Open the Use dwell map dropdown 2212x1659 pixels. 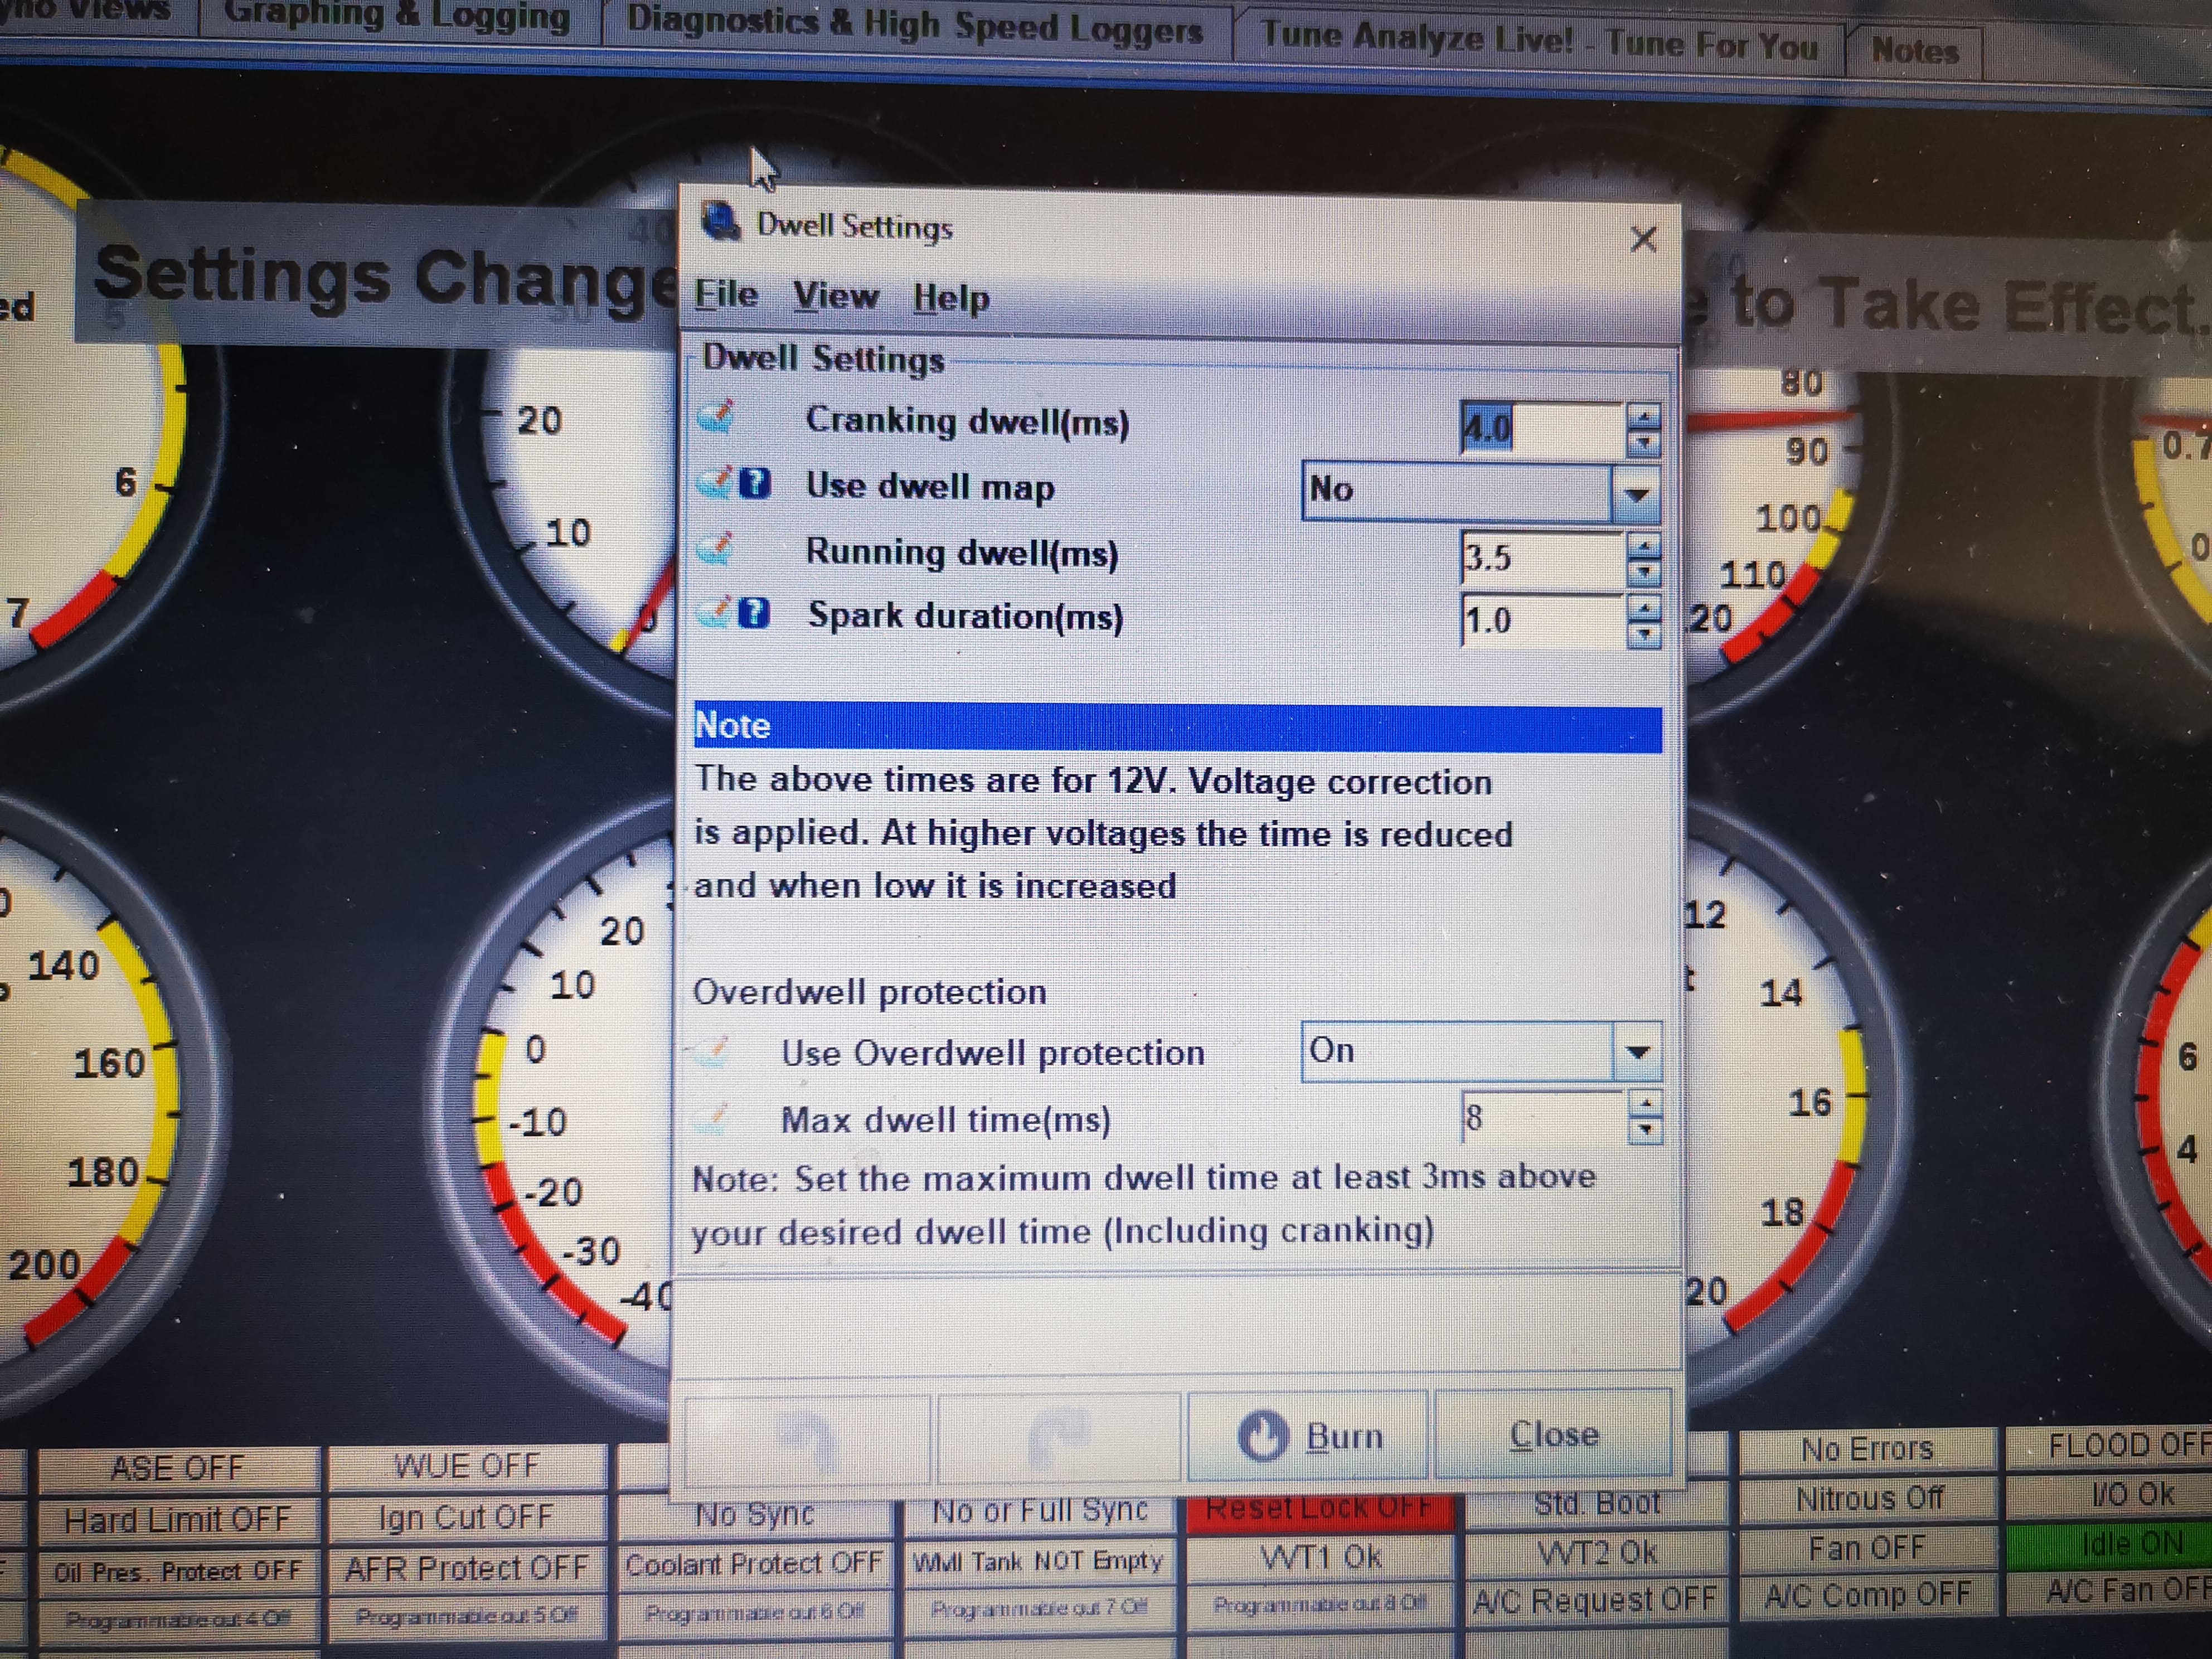tap(1636, 493)
